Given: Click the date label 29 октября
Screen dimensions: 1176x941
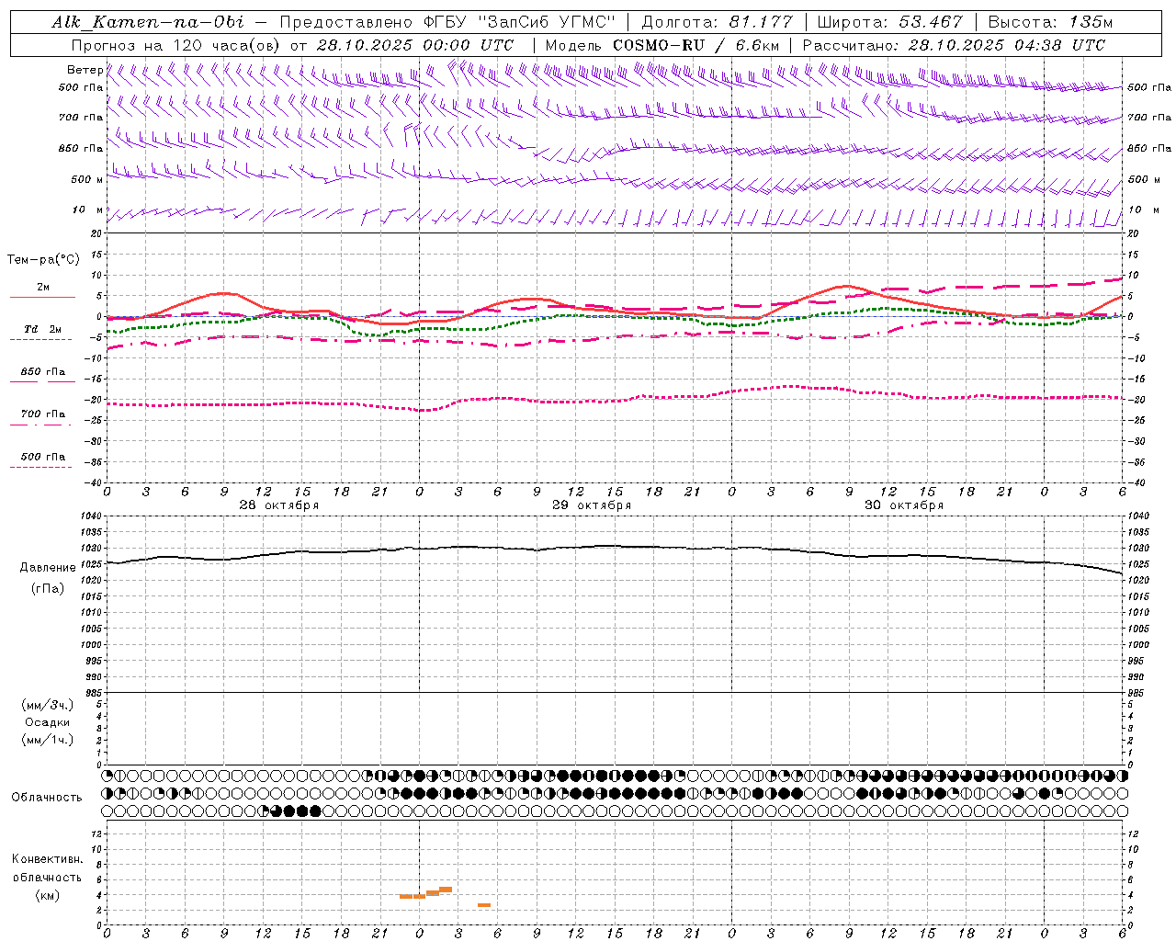Looking at the screenshot, I should (x=592, y=505).
